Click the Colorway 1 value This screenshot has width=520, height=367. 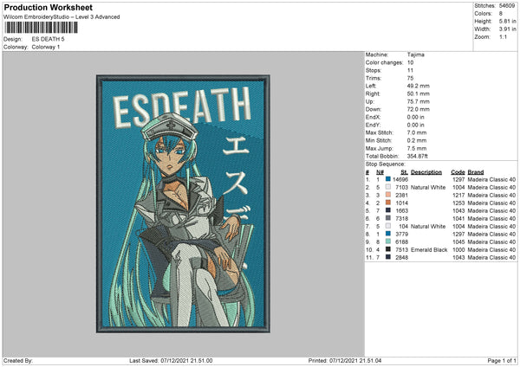coord(46,47)
